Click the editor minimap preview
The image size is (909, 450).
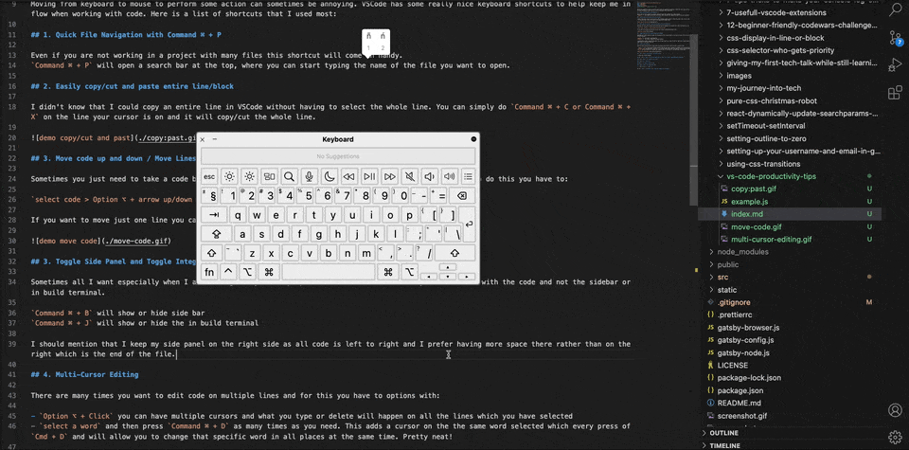pos(663,35)
